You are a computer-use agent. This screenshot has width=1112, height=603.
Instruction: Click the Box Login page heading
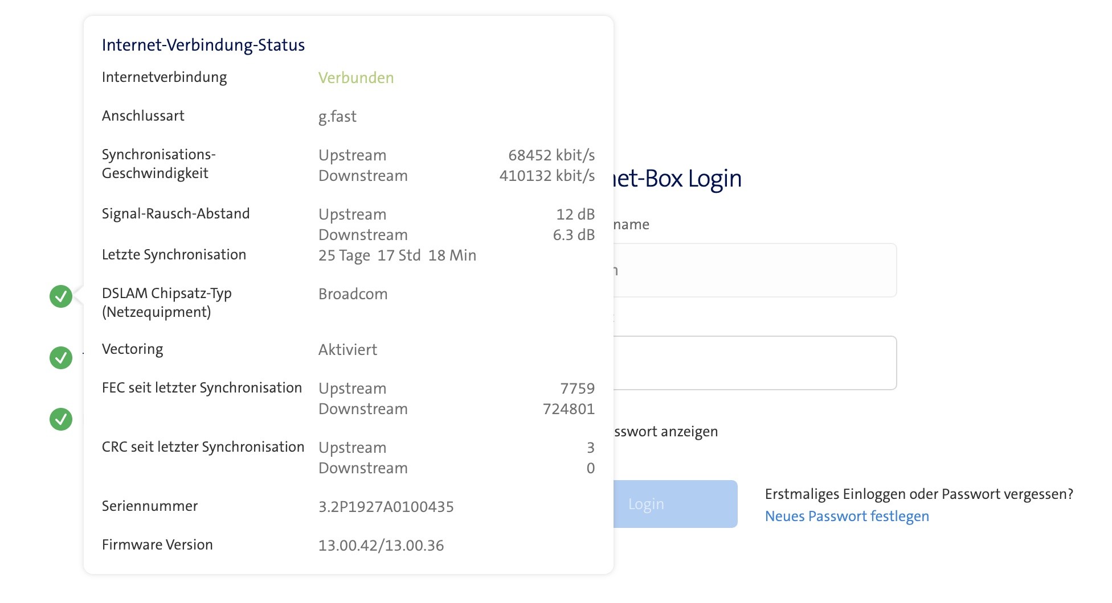point(677,179)
